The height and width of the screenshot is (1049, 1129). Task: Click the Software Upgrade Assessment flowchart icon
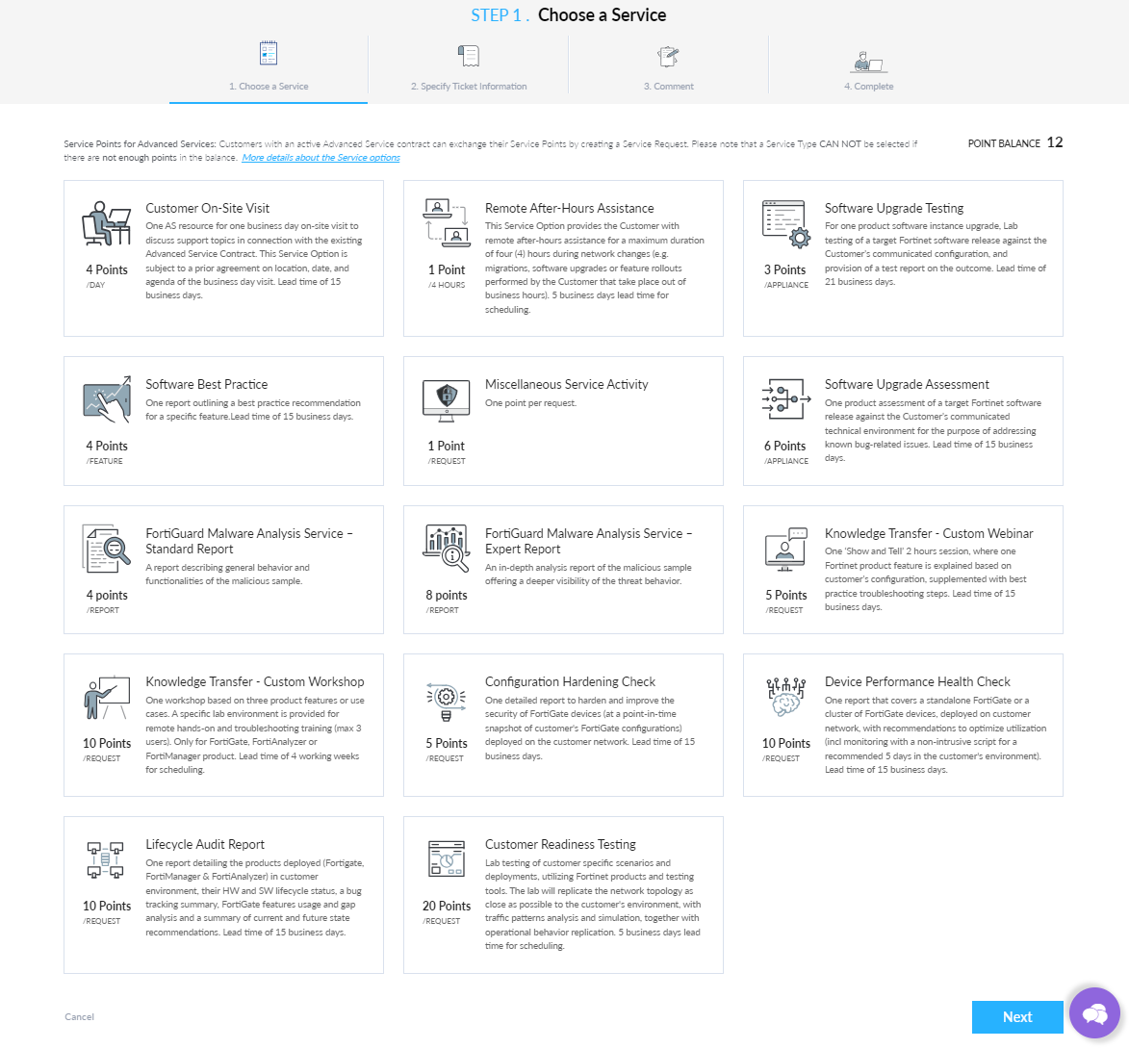pyautogui.click(x=785, y=399)
